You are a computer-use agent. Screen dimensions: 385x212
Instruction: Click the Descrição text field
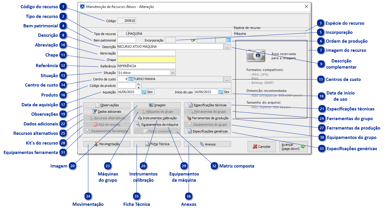point(170,47)
